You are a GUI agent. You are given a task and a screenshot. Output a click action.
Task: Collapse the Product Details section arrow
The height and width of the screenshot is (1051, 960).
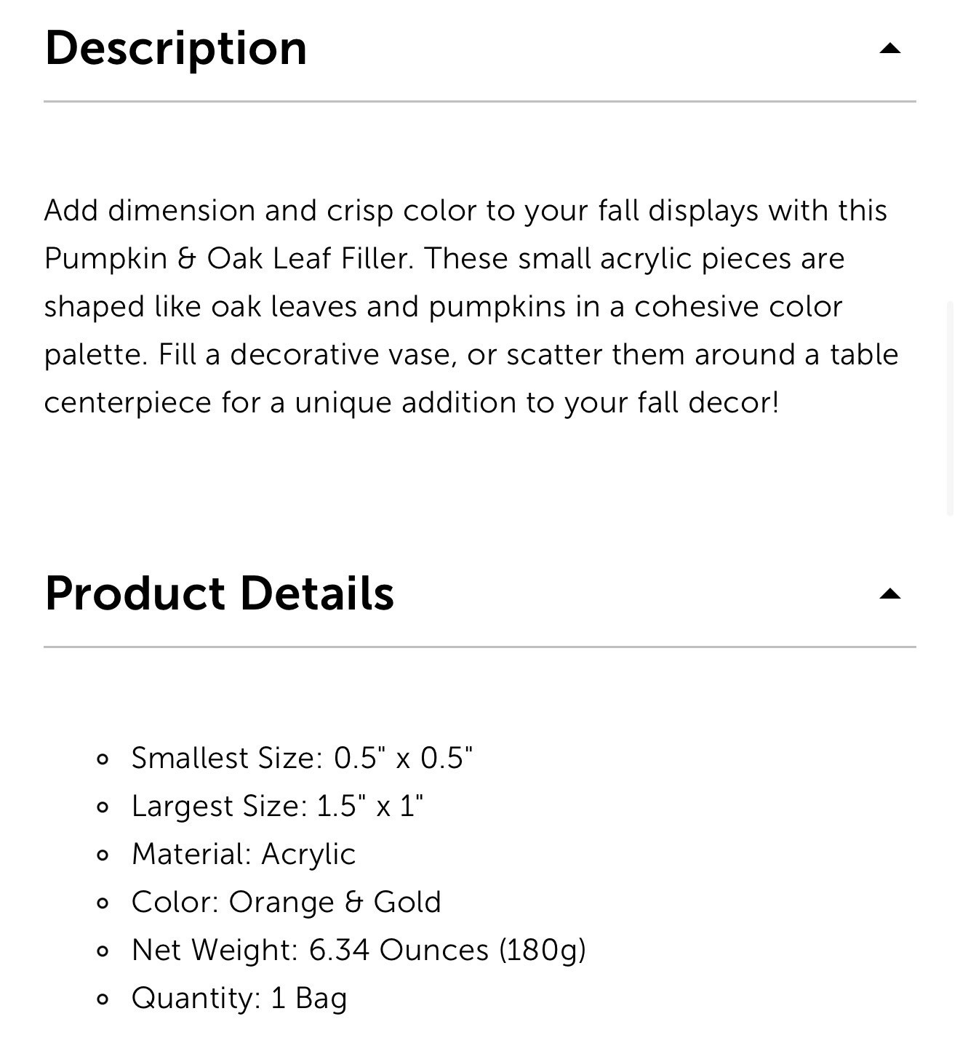point(890,594)
